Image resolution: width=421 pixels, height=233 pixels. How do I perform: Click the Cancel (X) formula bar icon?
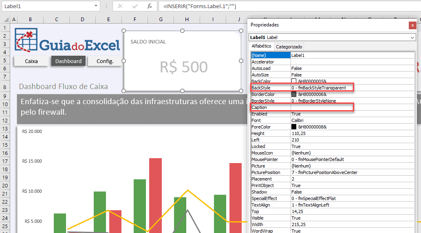[x=120, y=6]
